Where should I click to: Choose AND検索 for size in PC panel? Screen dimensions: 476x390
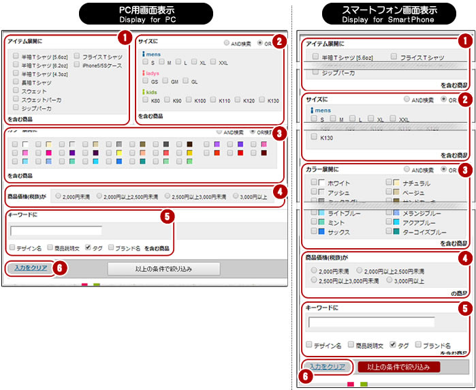227,43
